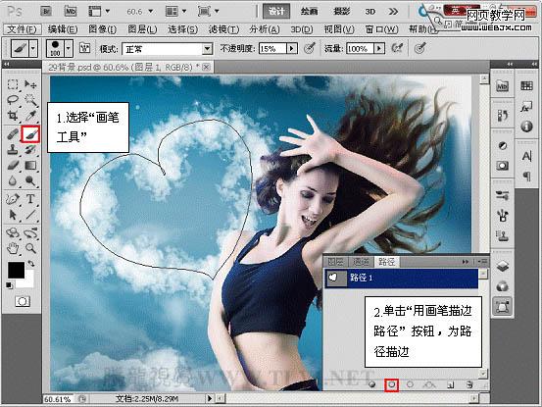This screenshot has width=542, height=407.
Task: Select the Gradient tool
Action: pos(30,166)
